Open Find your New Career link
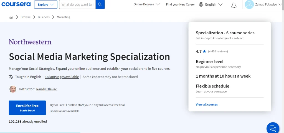 pos(180,4)
